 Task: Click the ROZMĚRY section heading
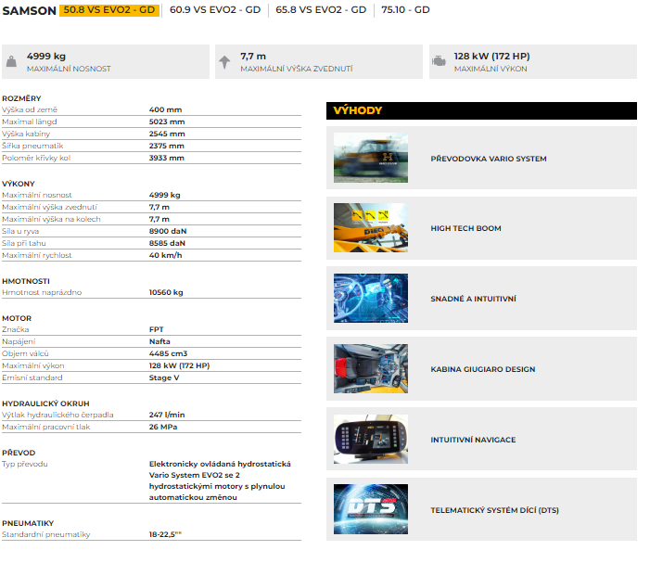[21, 98]
